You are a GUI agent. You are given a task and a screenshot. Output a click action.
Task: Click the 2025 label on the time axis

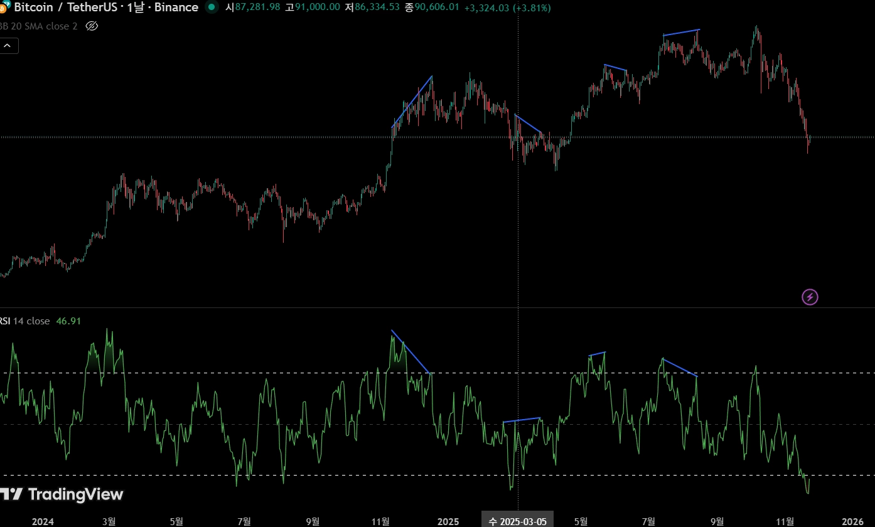click(448, 521)
